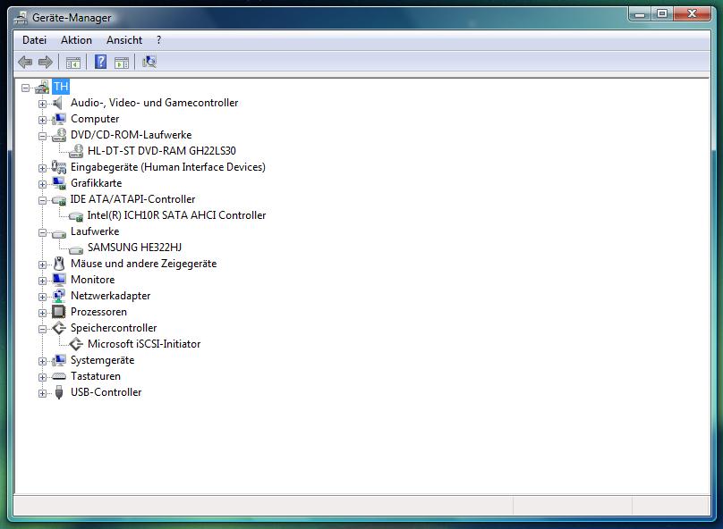Screen dimensions: 723x529
Task: Expand Eingabegeräte (Human Interface Devices)
Action: 42,168
